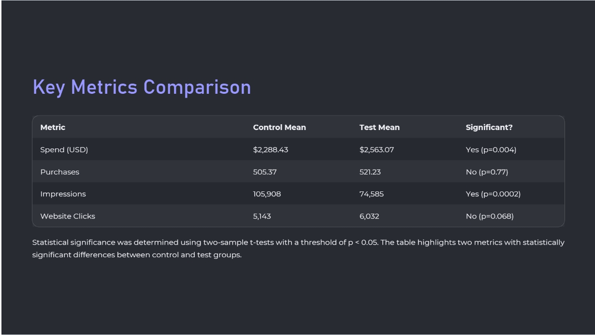Viewport: 595px width, 335px height.
Task: Click the 105,908 impressions control value
Action: coord(267,194)
